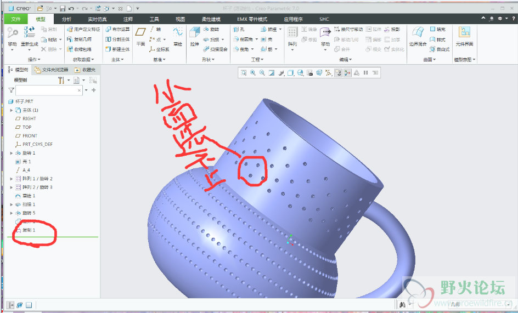Screen dimensions: 518x313
Task: Open the 基准 group dropdown
Action: coord(159,60)
